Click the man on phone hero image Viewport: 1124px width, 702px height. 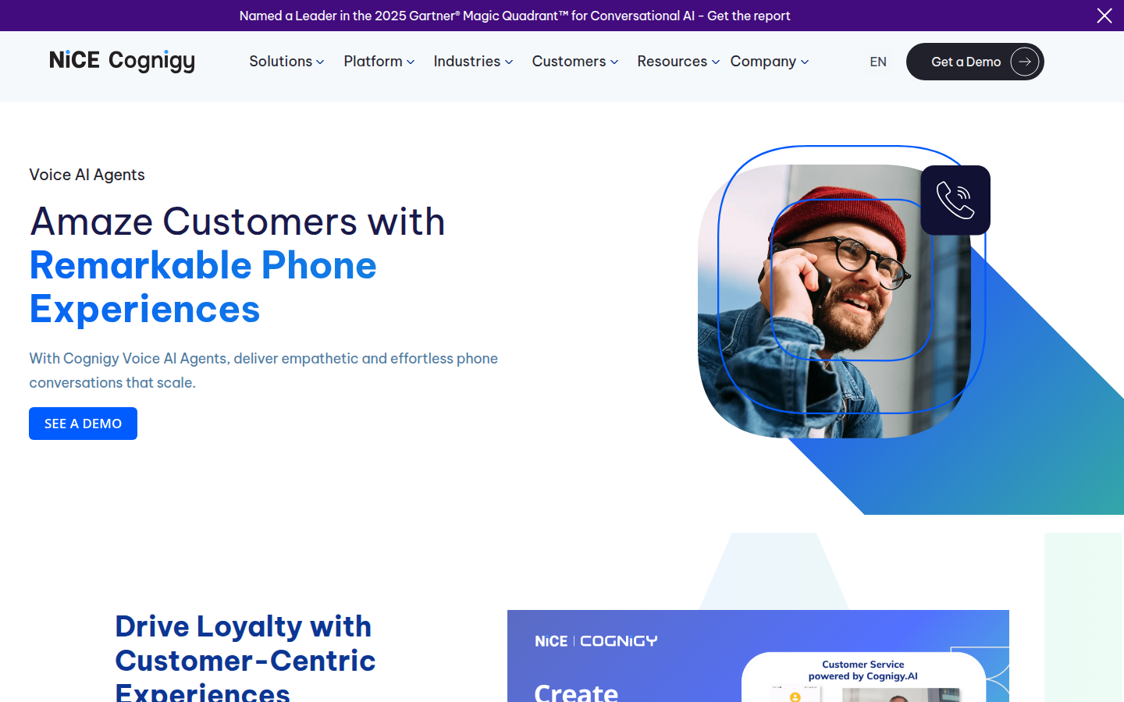point(834,301)
